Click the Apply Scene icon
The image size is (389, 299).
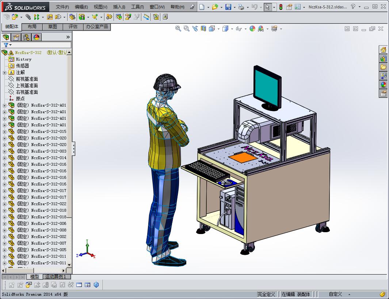click(261, 29)
